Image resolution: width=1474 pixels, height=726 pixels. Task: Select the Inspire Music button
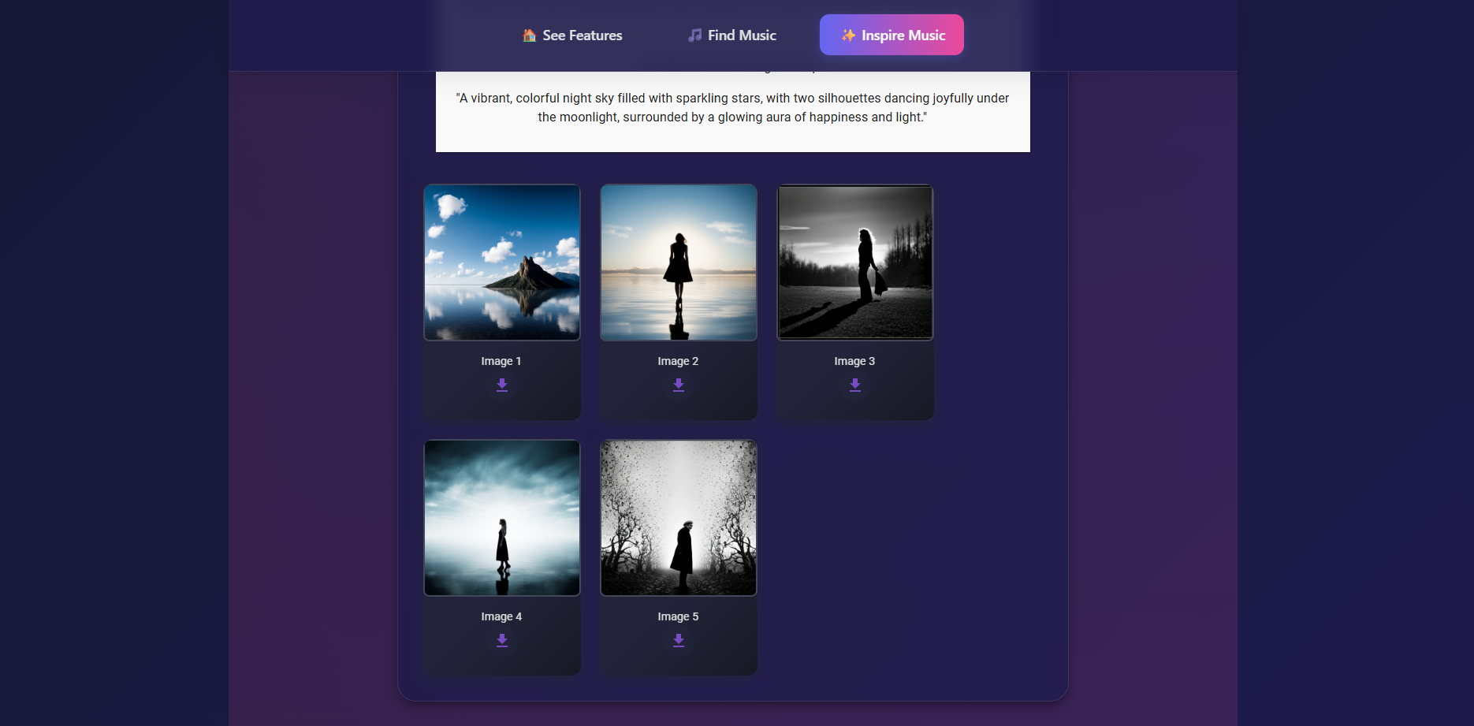pyautogui.click(x=891, y=35)
